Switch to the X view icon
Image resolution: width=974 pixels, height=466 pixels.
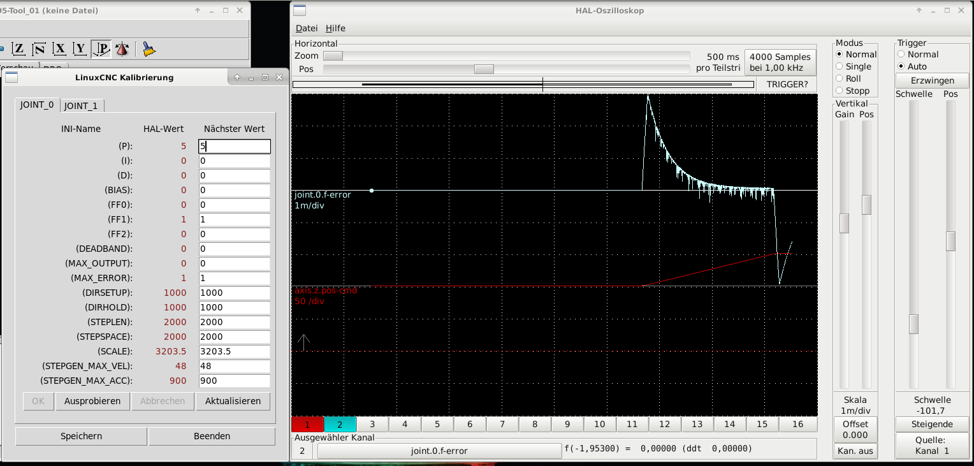(x=60, y=49)
